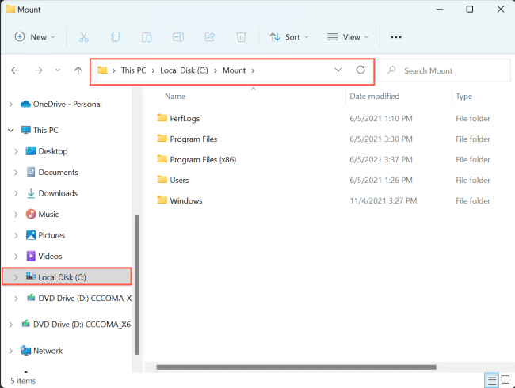515x388 pixels.
Task: Click the Paste clipboard icon
Action: 147,37
